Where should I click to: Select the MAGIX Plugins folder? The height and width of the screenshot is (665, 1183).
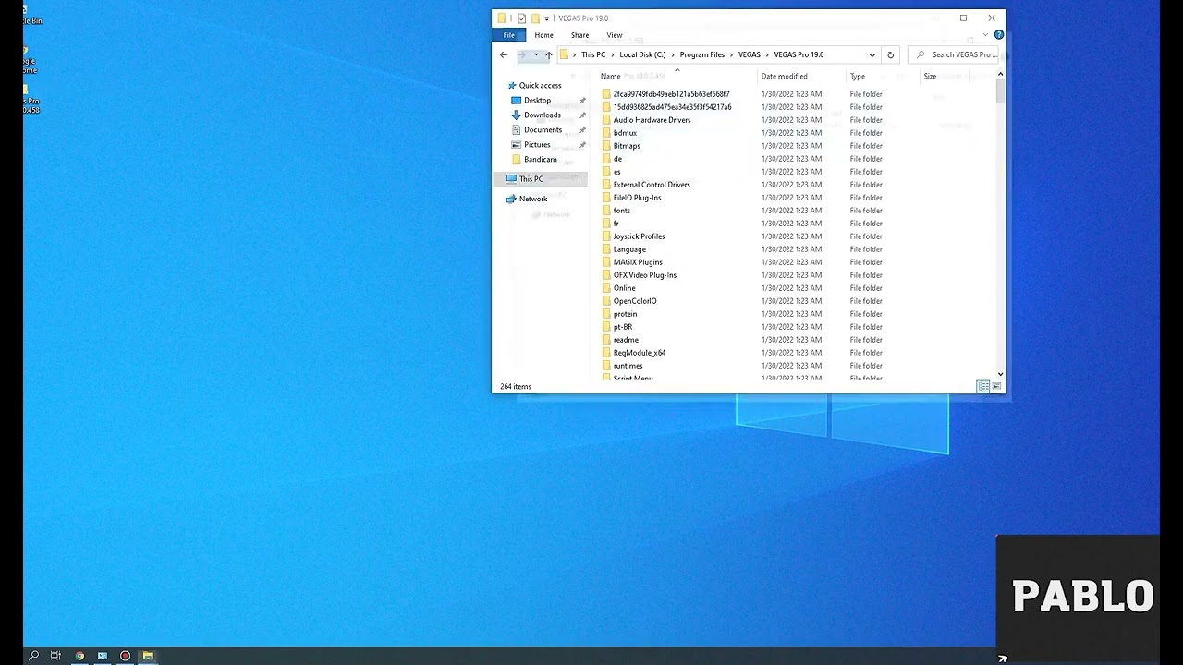(x=638, y=262)
